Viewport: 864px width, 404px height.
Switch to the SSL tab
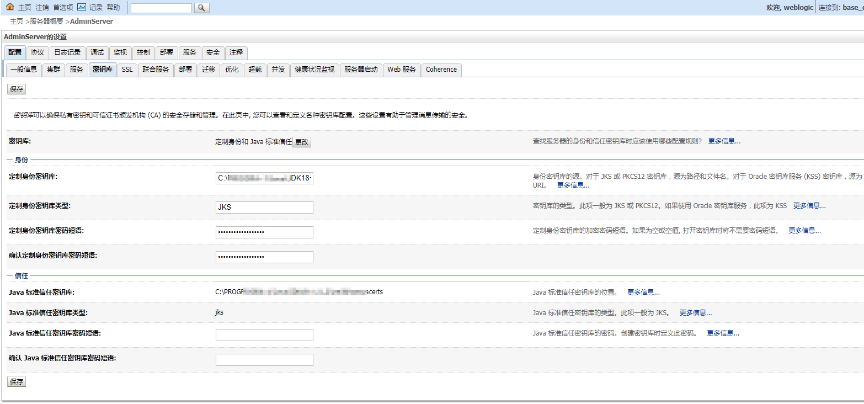tap(126, 70)
